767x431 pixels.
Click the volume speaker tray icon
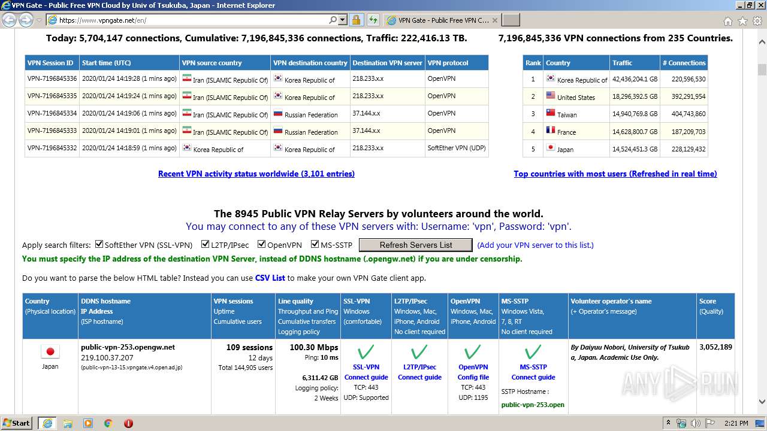click(x=695, y=423)
